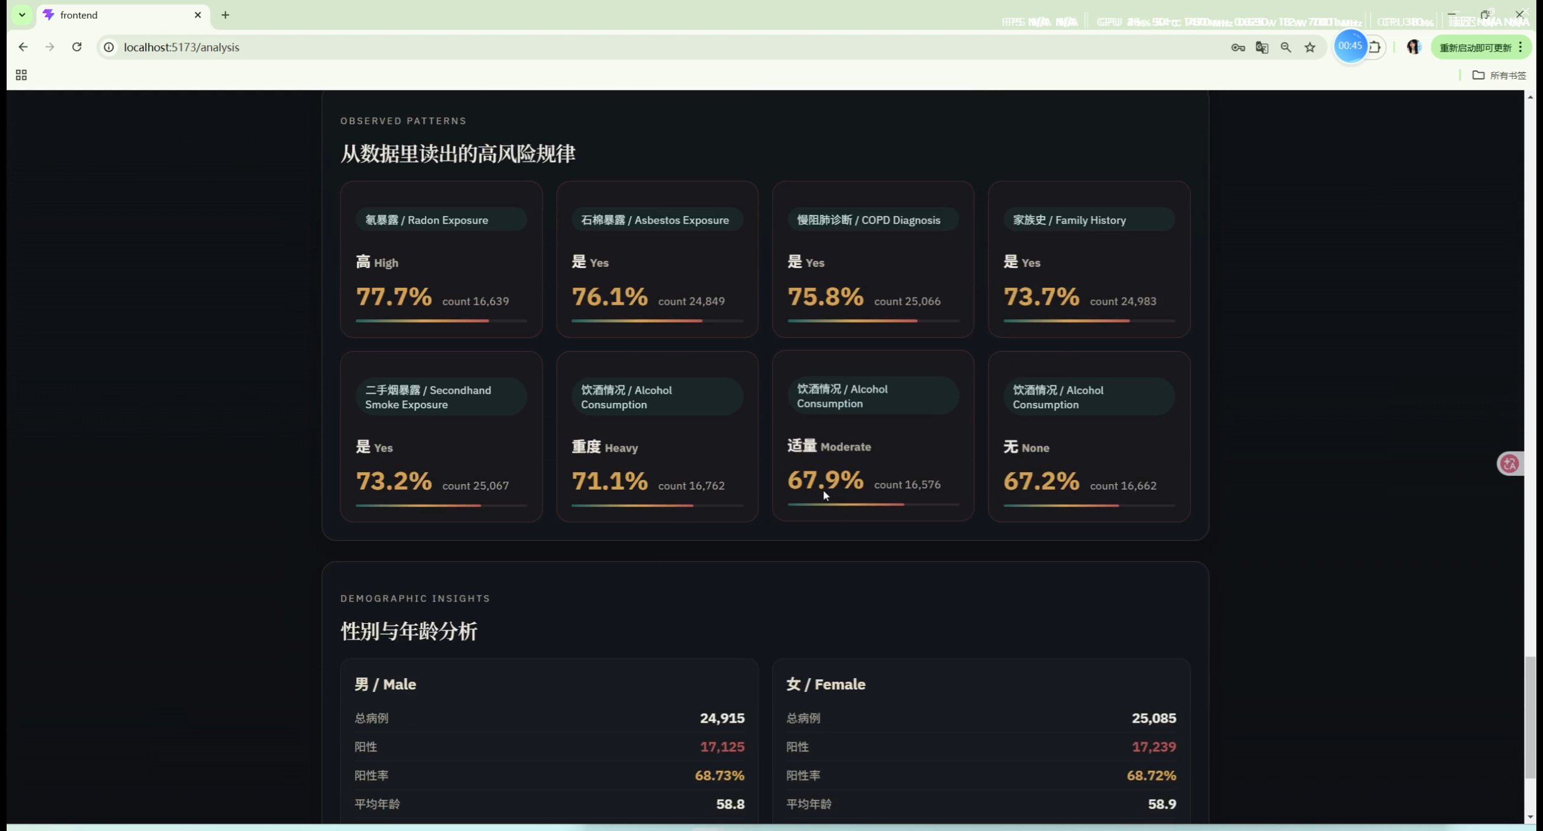This screenshot has height=831, width=1543.
Task: Open the password key icon
Action: (x=1237, y=48)
